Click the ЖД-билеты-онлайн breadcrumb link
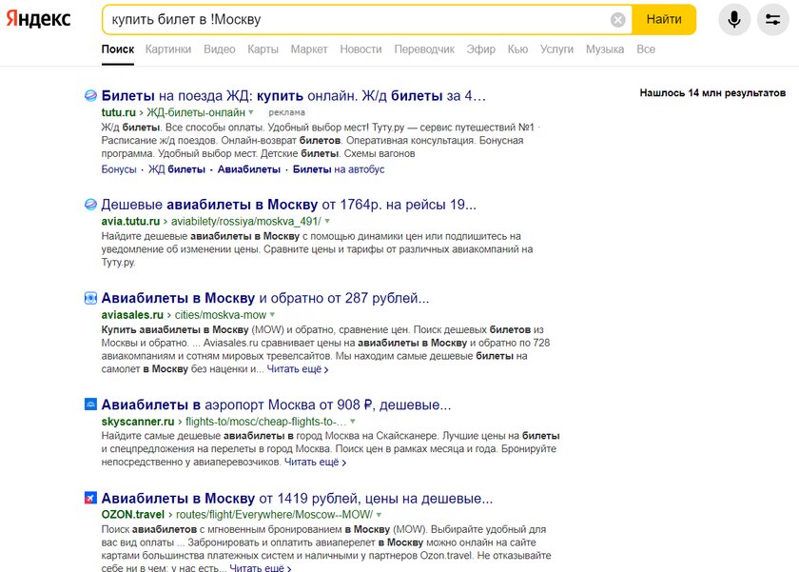This screenshot has width=799, height=572. (196, 112)
